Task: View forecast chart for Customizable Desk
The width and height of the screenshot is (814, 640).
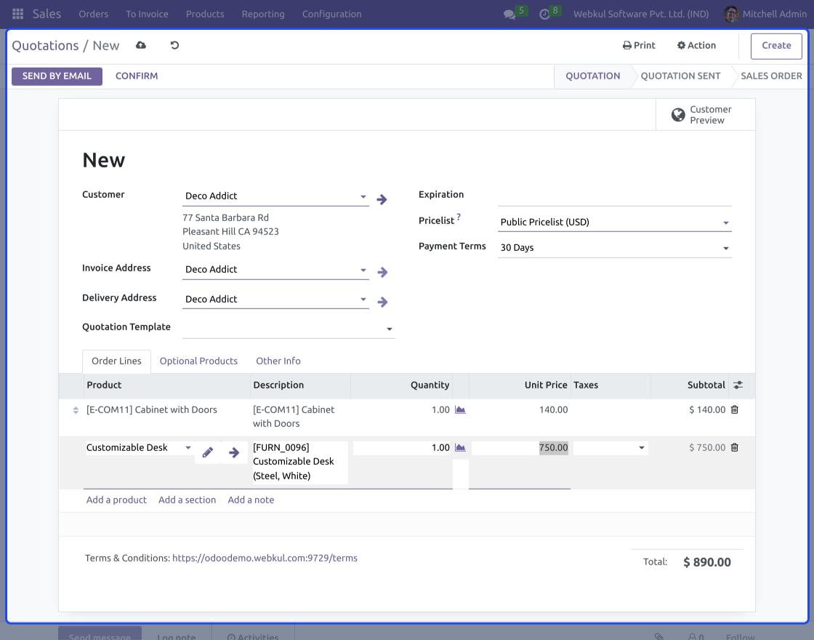Action: [460, 448]
